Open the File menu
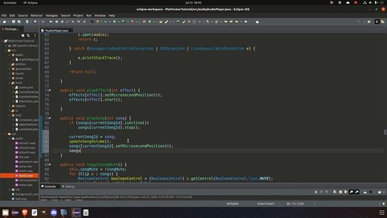Viewport: 387px width, 218px height. (4, 16)
